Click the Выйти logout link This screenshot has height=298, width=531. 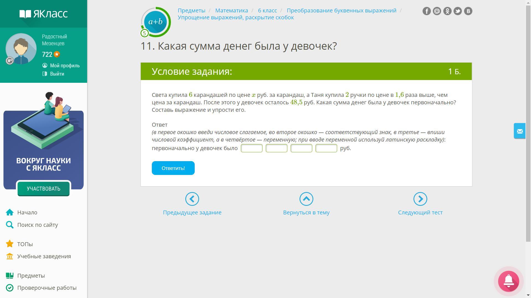[x=57, y=74]
